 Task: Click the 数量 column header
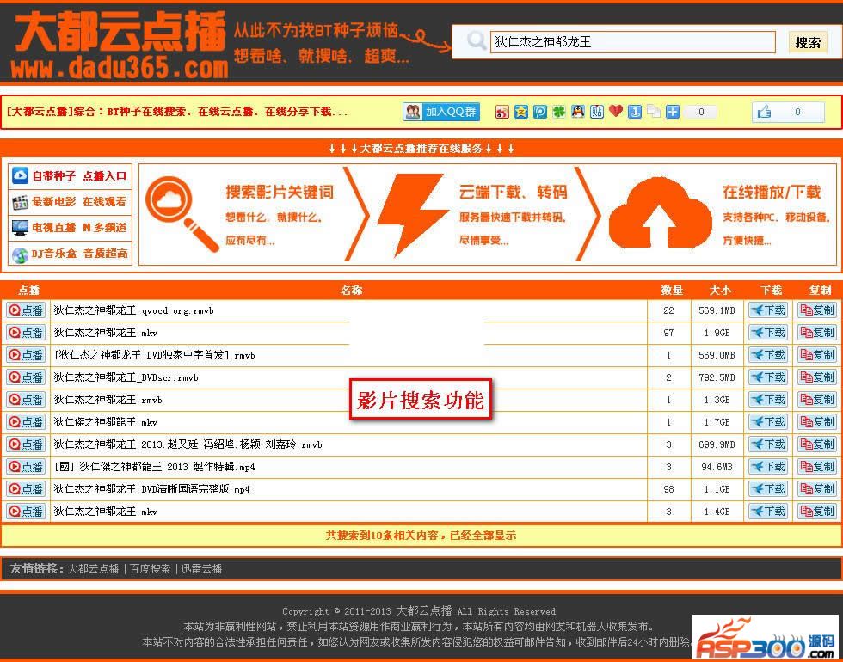click(x=672, y=291)
